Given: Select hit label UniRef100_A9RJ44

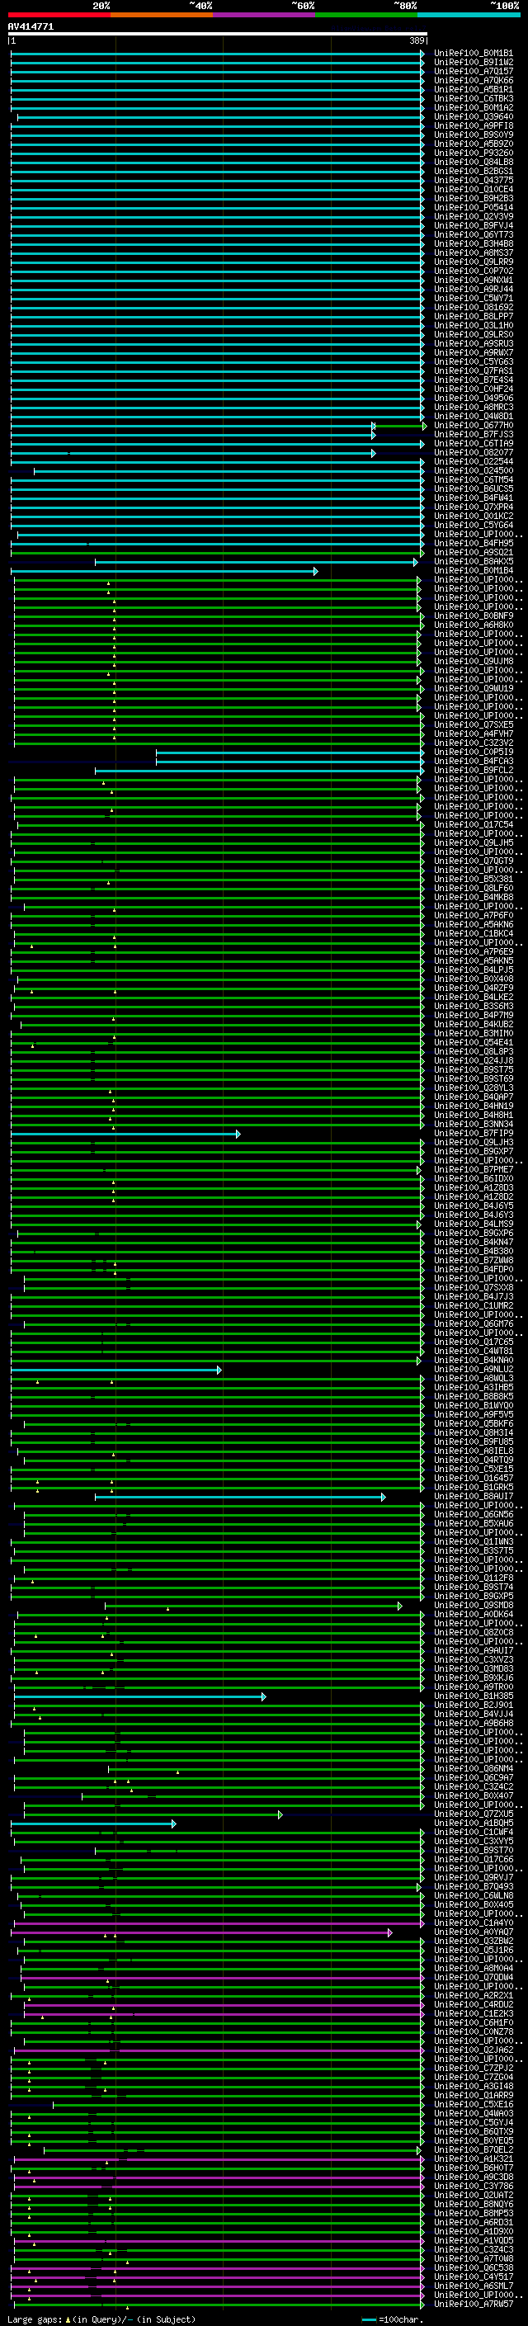Looking at the screenshot, I should coord(474,289).
